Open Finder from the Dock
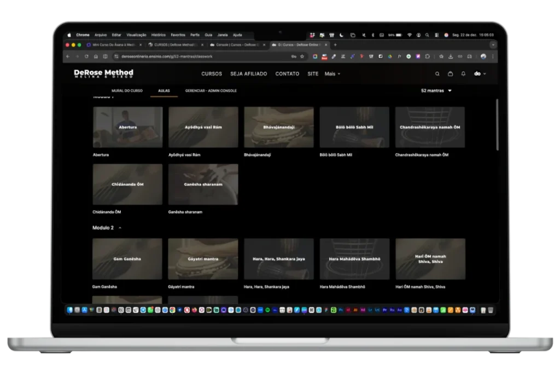Screen dimensions: 560x374 pyautogui.click(x=70, y=310)
